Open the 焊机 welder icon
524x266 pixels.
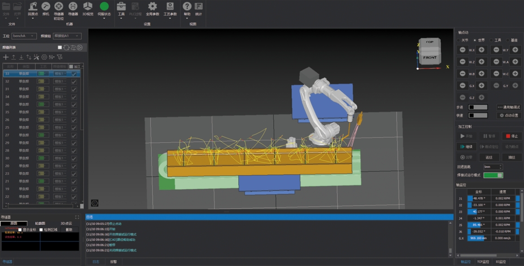(46, 6)
